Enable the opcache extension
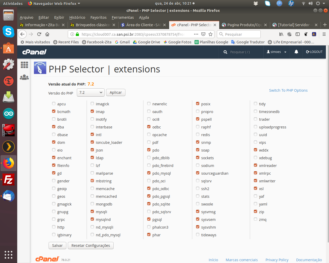This screenshot has height=263, width=329. tap(149, 134)
